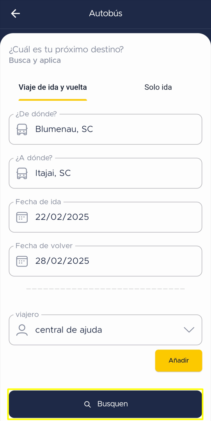Edit the ¿De dónde? origin field
This screenshot has width=211, height=421.
click(x=105, y=129)
